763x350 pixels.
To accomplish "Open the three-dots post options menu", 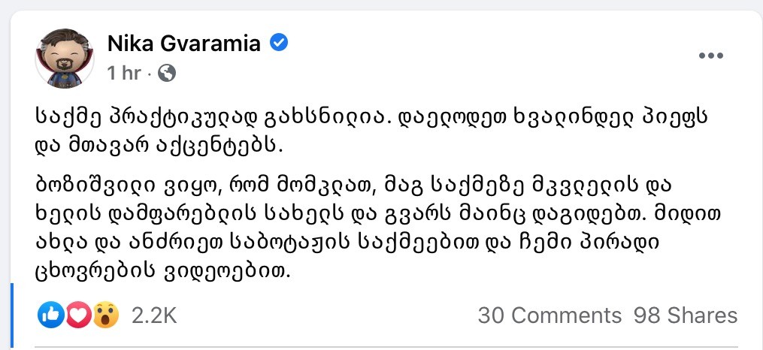I will click(710, 56).
